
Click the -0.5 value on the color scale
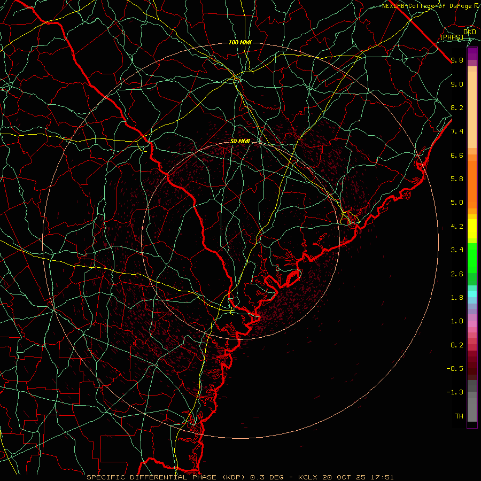[x=455, y=369]
